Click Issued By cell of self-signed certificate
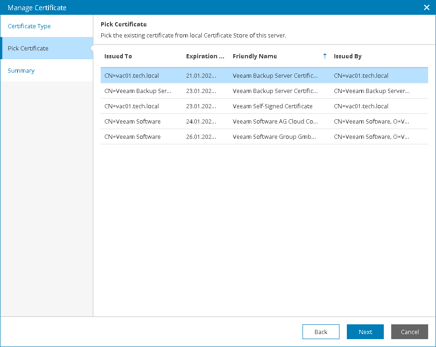Image resolution: width=436 pixels, height=347 pixels. (x=361, y=106)
